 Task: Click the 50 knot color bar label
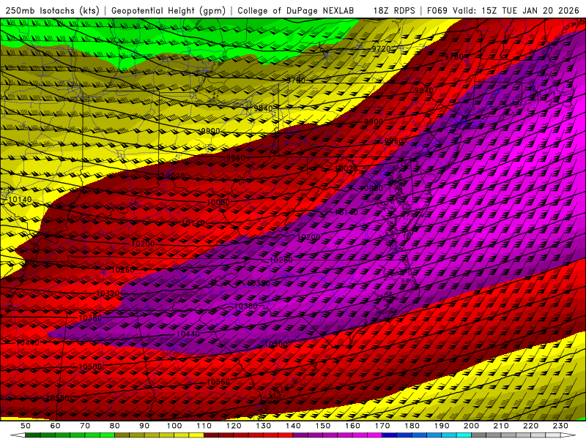(26, 426)
